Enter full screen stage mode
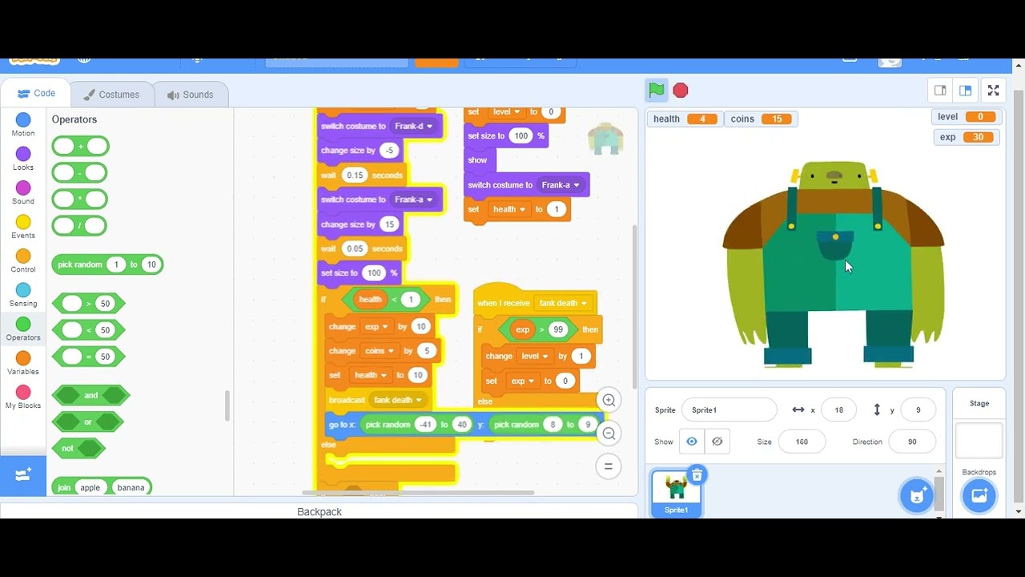The image size is (1025, 577). tap(993, 91)
